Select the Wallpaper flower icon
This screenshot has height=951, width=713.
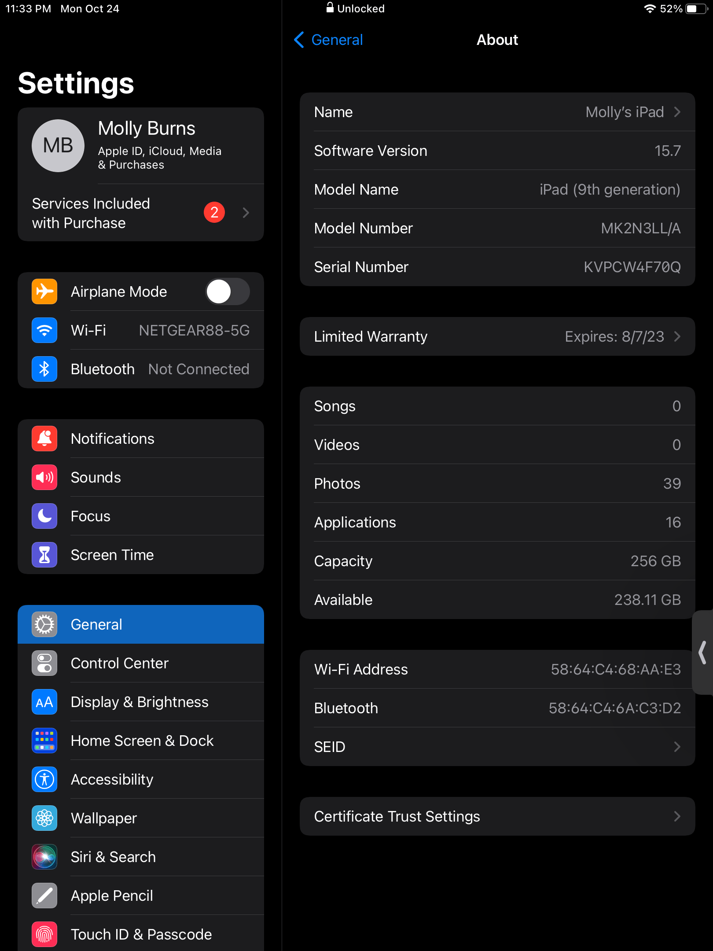(44, 818)
